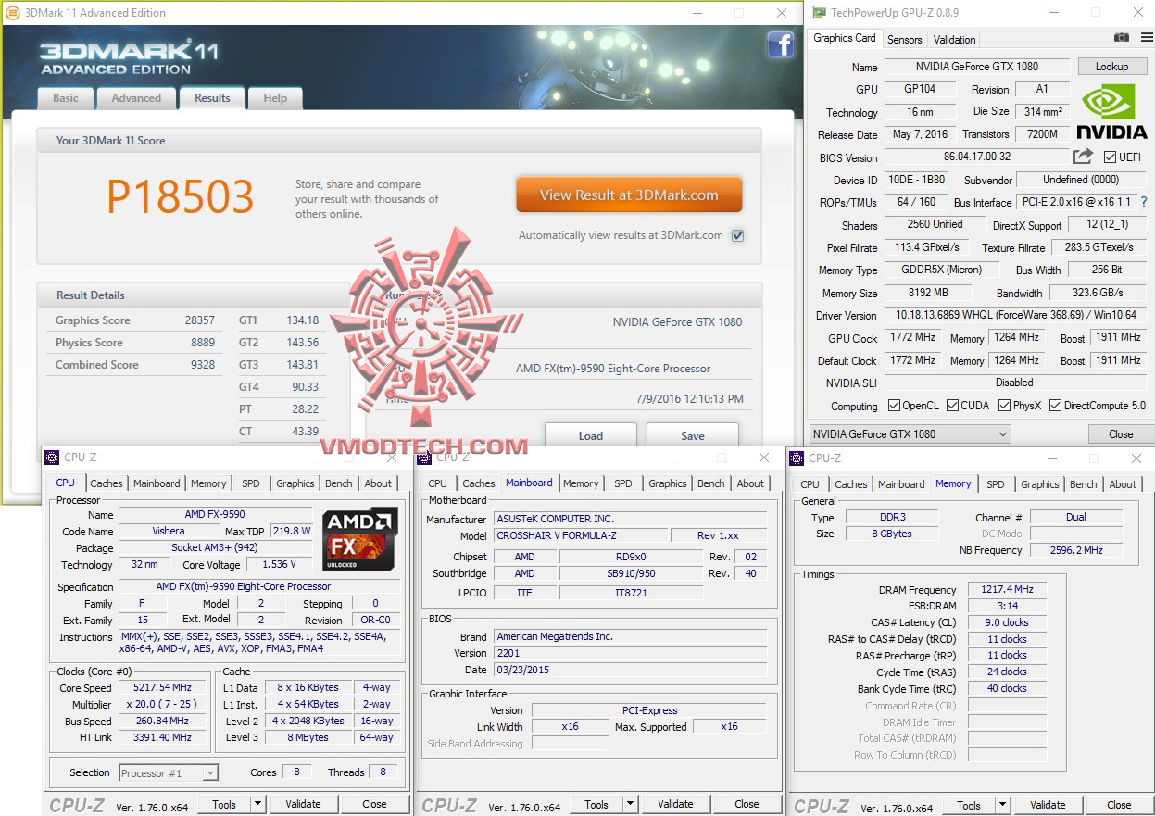Click the Facebook icon in 3DMark banner
The height and width of the screenshot is (816, 1155).
point(781,44)
